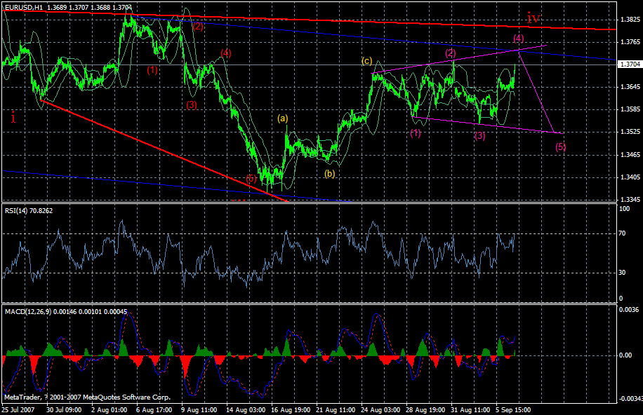
Task: Click the red wave label 'iv'
Action: pos(533,18)
